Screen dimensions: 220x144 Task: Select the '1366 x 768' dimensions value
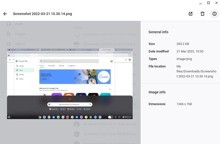click(x=184, y=104)
